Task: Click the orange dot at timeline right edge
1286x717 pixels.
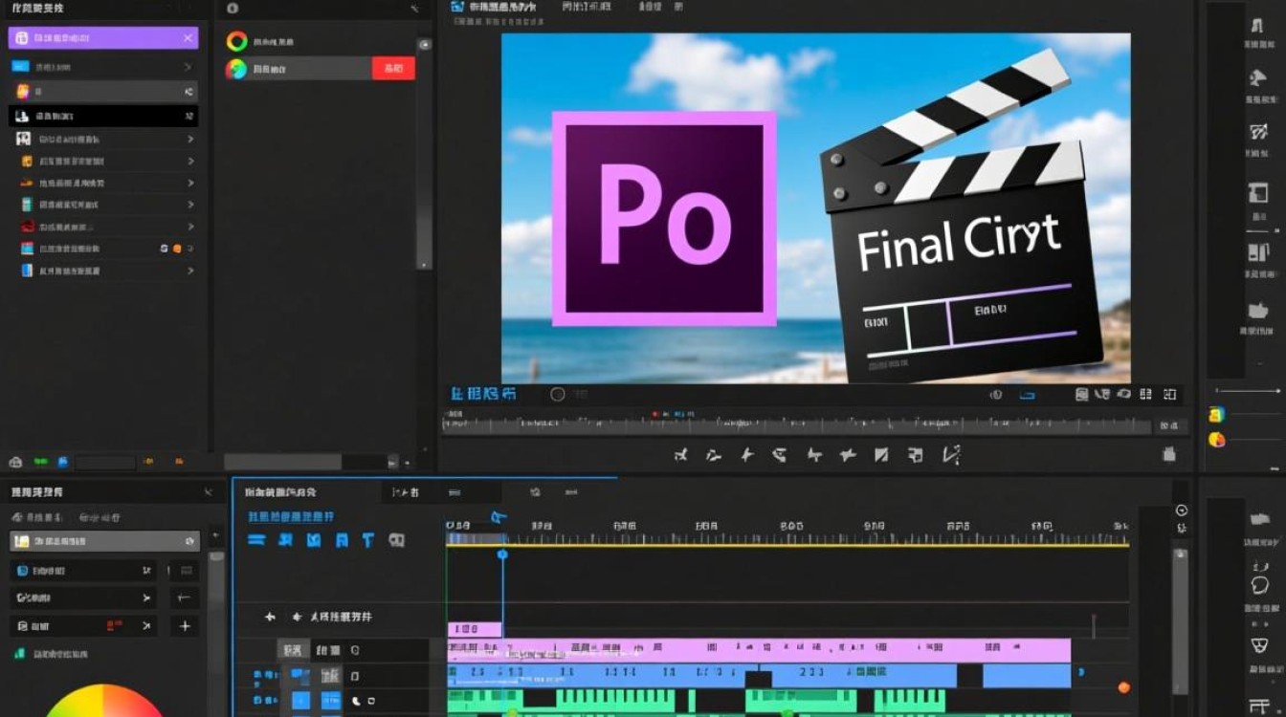Action: (x=1123, y=687)
